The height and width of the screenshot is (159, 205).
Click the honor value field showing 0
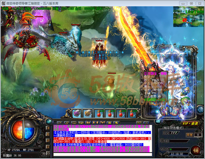pyautogui.click(x=198, y=135)
